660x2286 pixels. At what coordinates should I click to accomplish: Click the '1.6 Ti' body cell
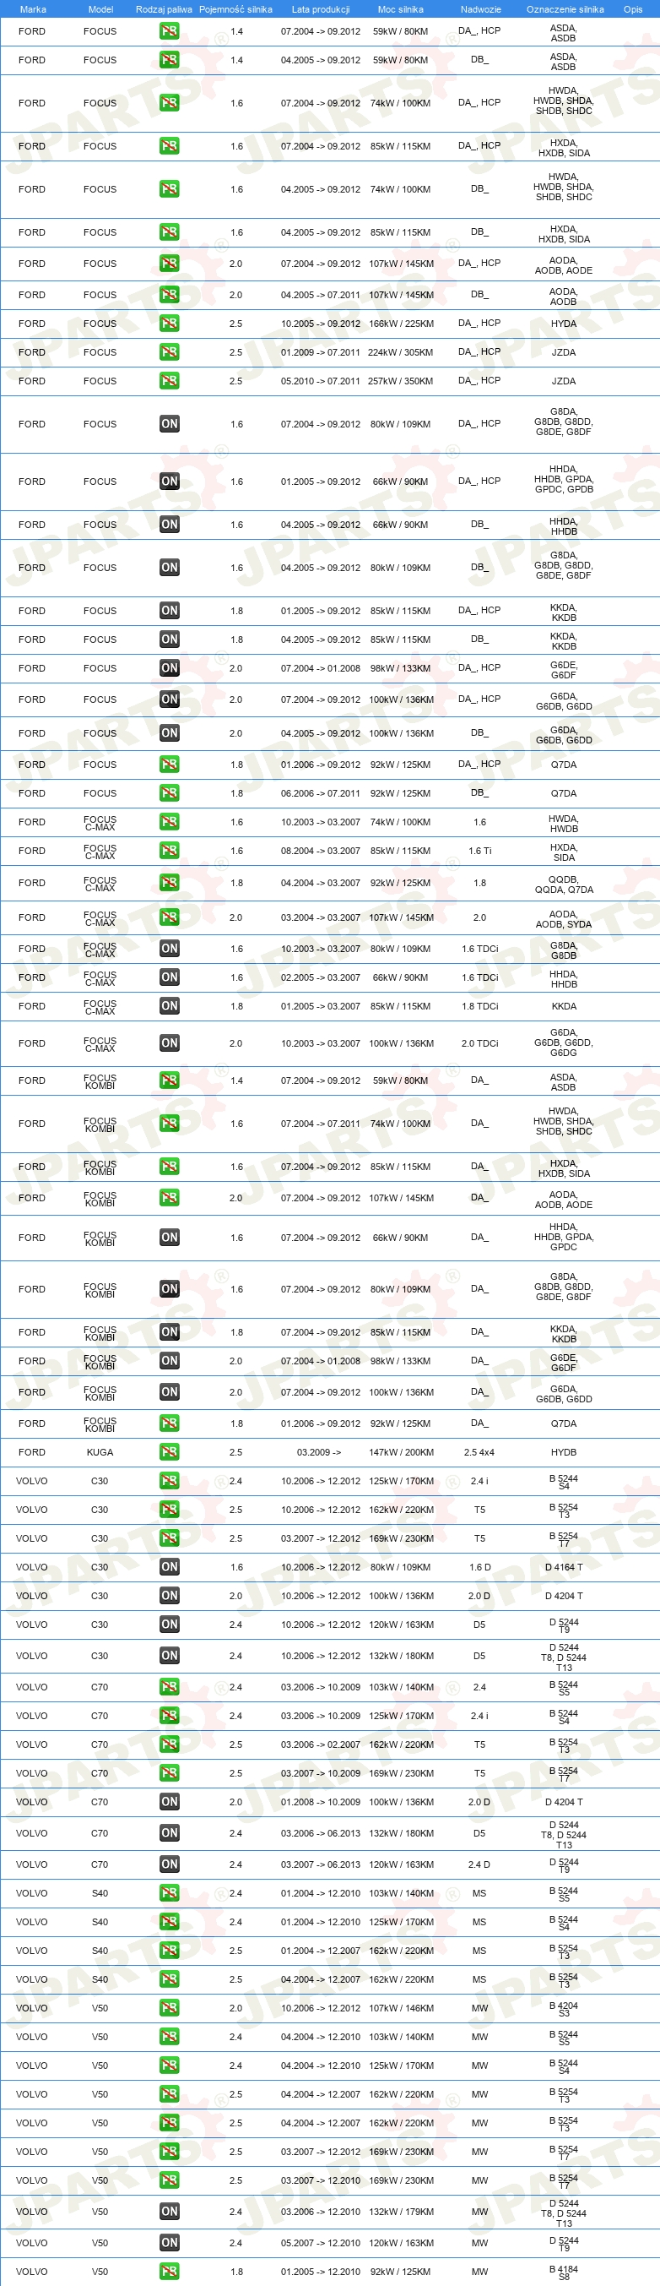[480, 850]
